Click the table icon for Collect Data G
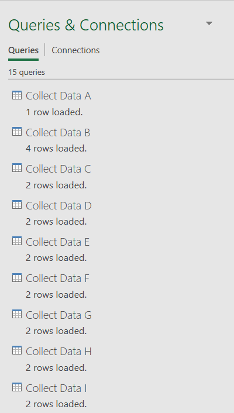Screen dimensions: 234x413 click(x=17, y=314)
